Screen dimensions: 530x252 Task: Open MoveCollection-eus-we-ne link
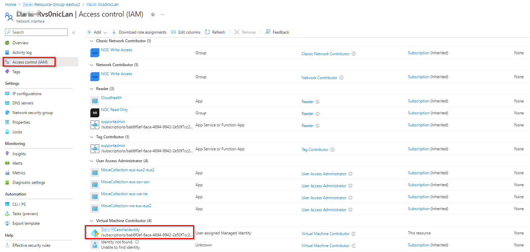click(x=124, y=194)
